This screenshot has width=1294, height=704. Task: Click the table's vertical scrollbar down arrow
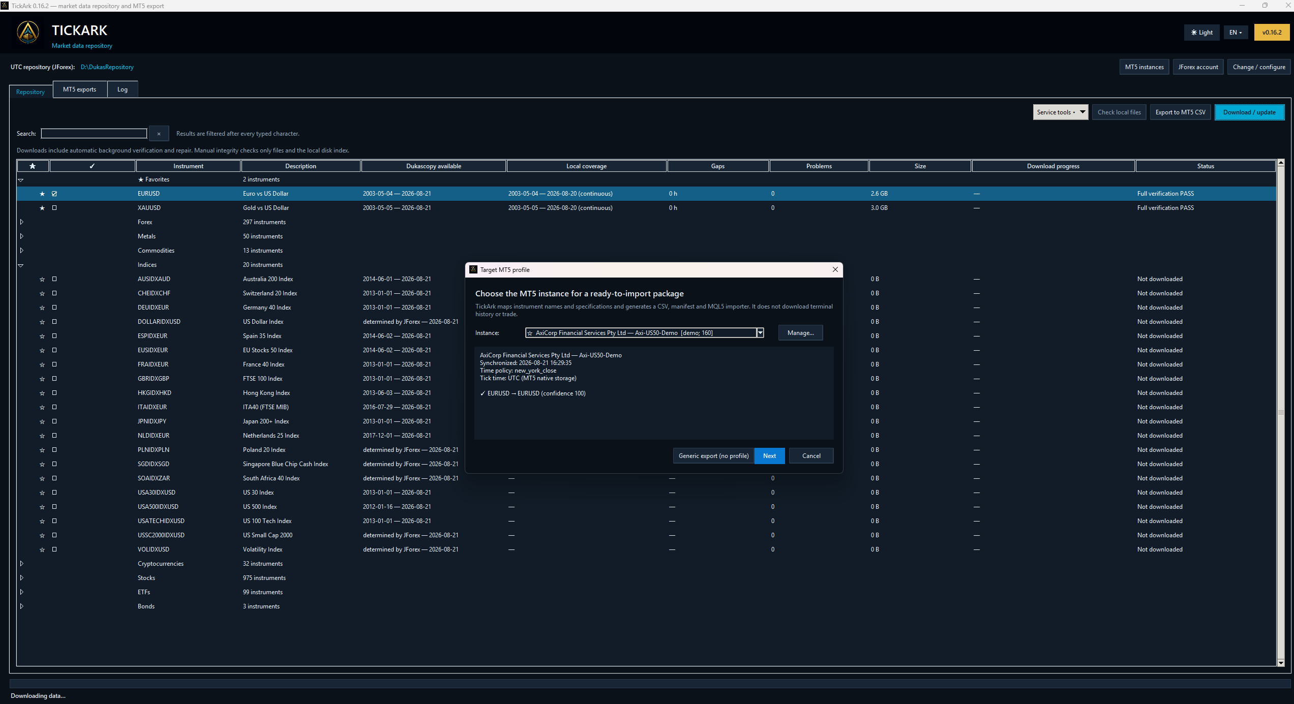[1281, 663]
